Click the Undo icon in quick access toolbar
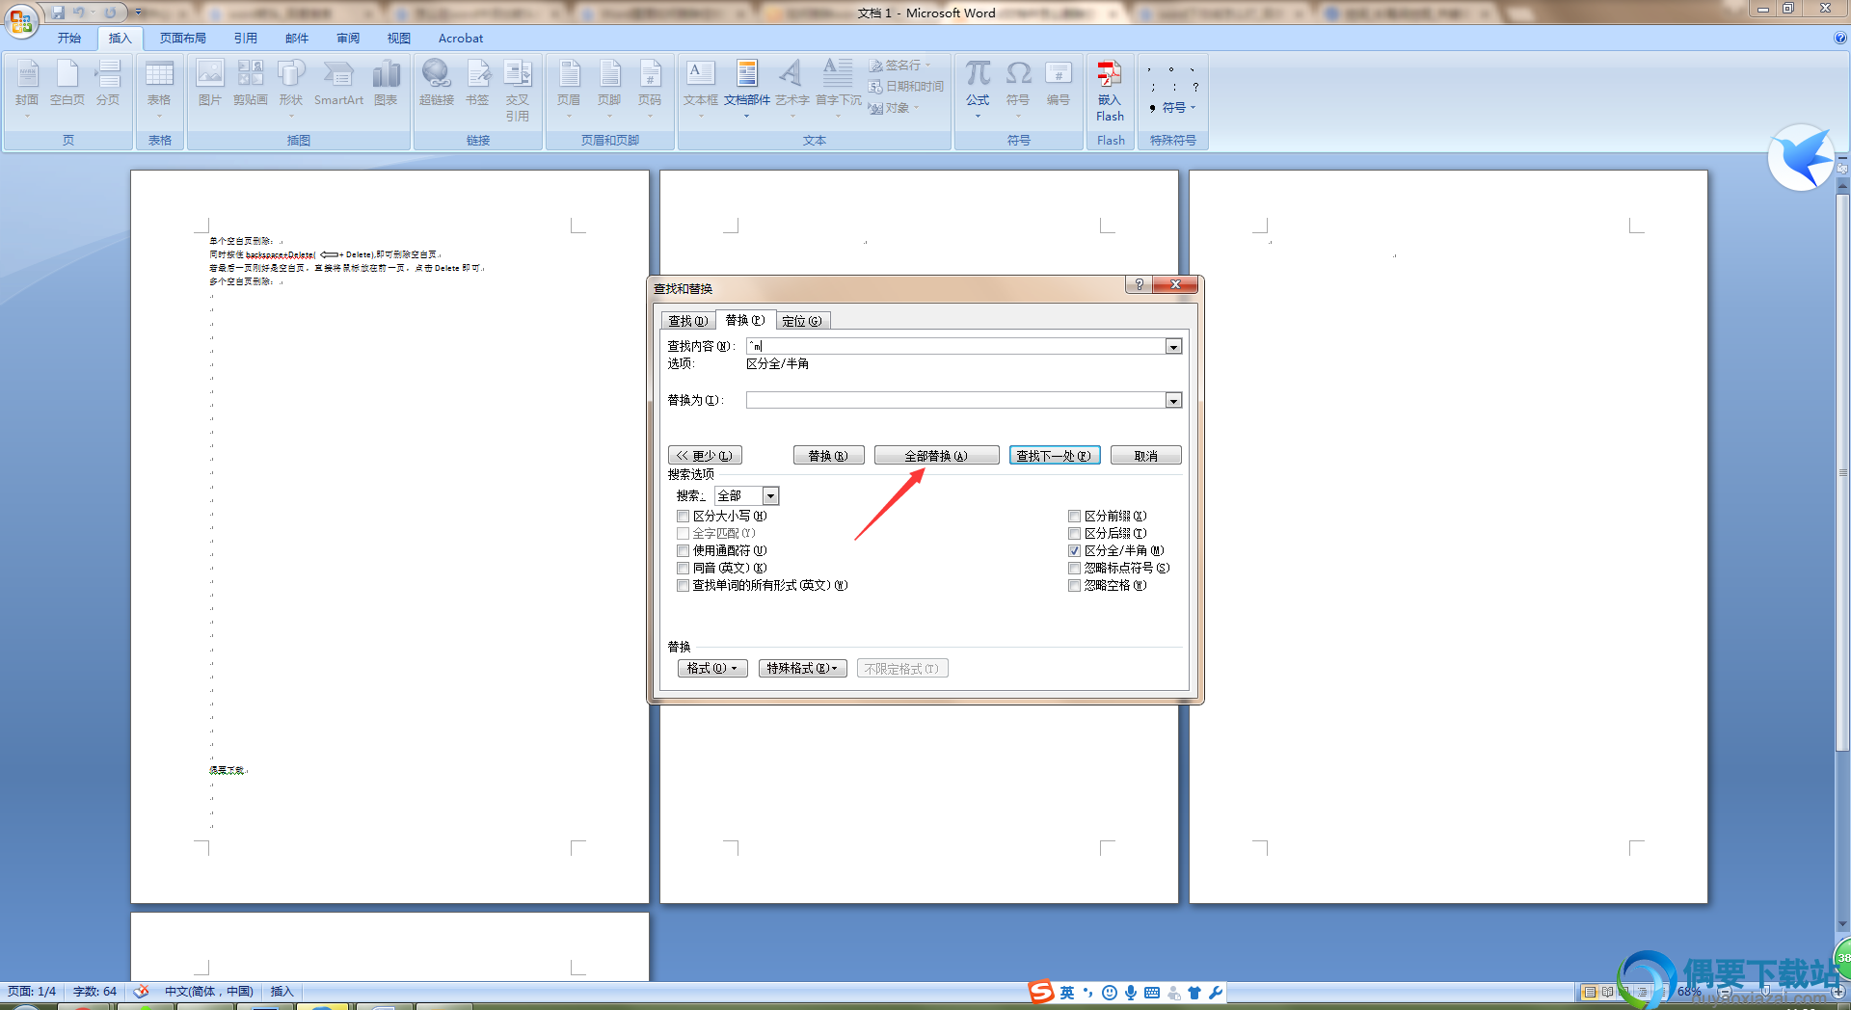Image resolution: width=1851 pixels, height=1010 pixels. coord(80,13)
